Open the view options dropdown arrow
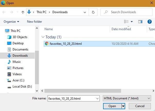 (x=132, y=21)
